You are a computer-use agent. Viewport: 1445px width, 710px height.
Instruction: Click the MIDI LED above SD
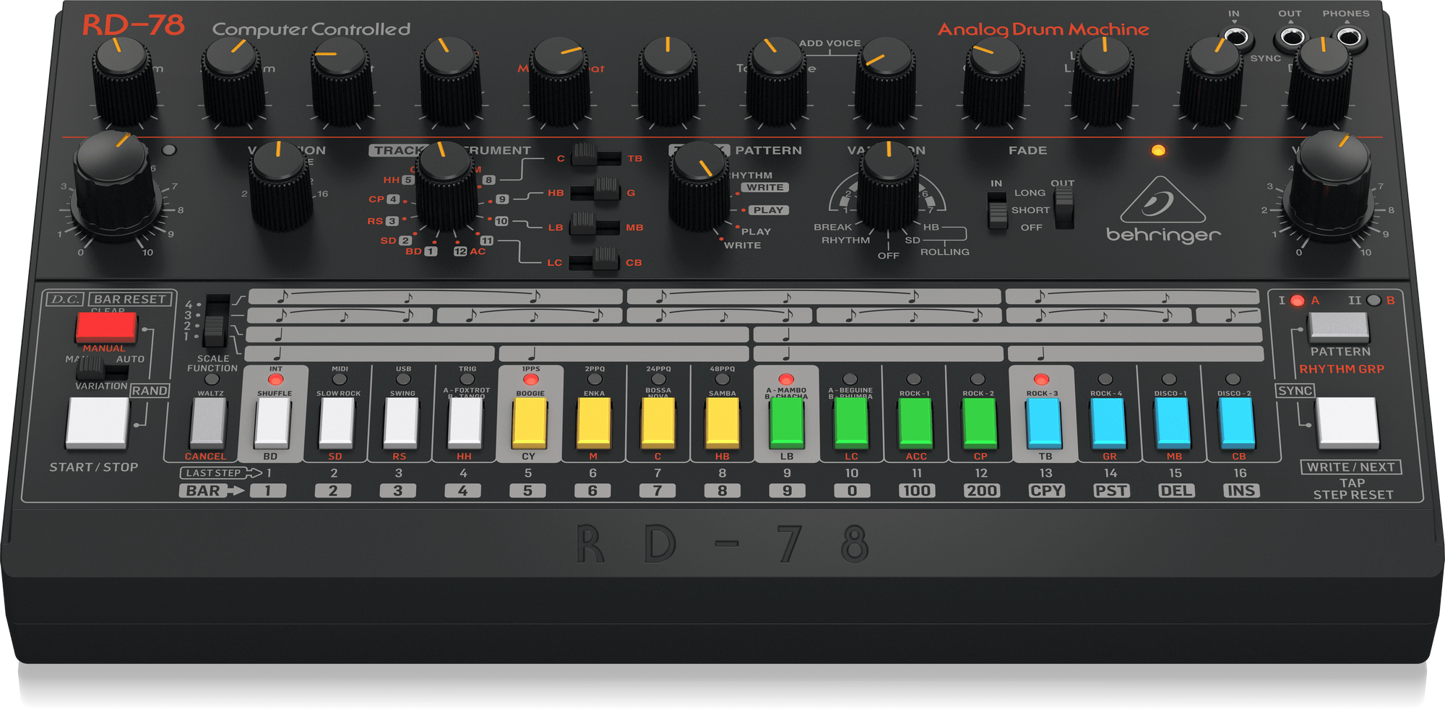pyautogui.click(x=340, y=379)
